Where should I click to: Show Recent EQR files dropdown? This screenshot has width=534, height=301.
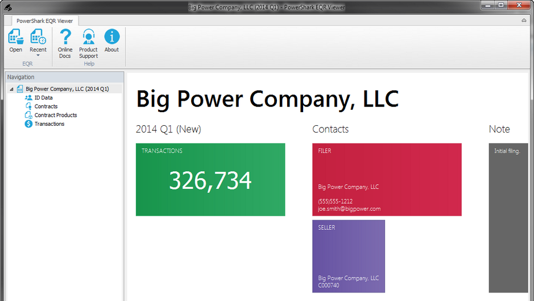pos(38,42)
